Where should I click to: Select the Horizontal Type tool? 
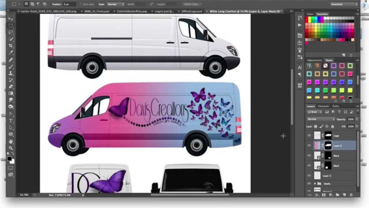coord(11,121)
